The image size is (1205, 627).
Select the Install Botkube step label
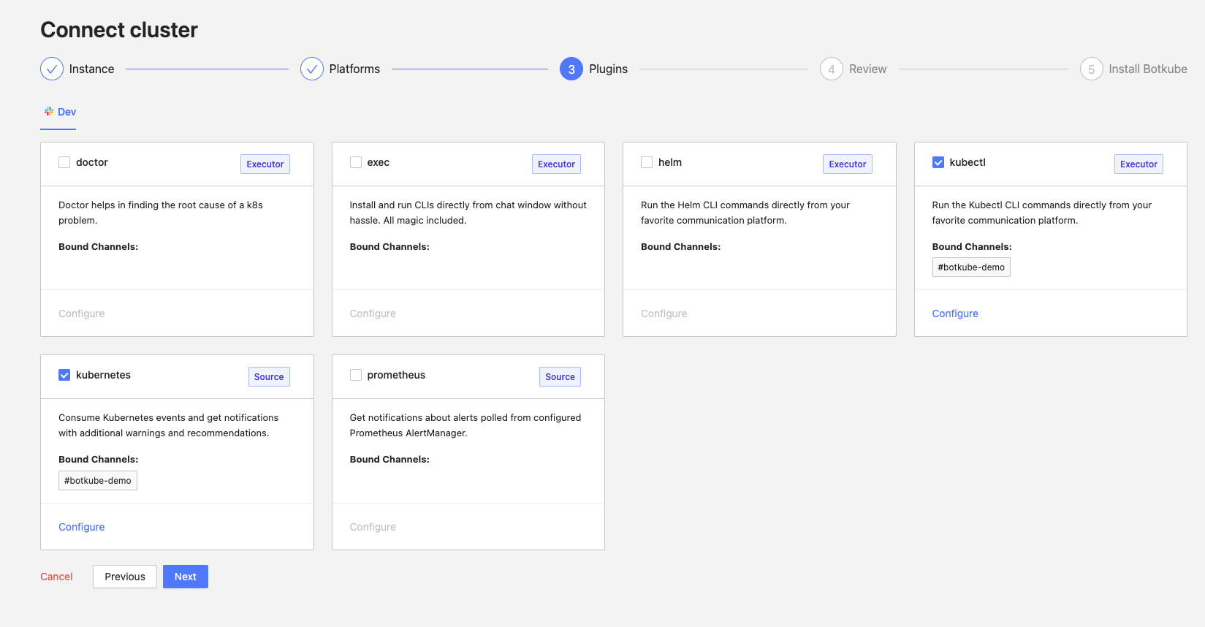(x=1148, y=69)
